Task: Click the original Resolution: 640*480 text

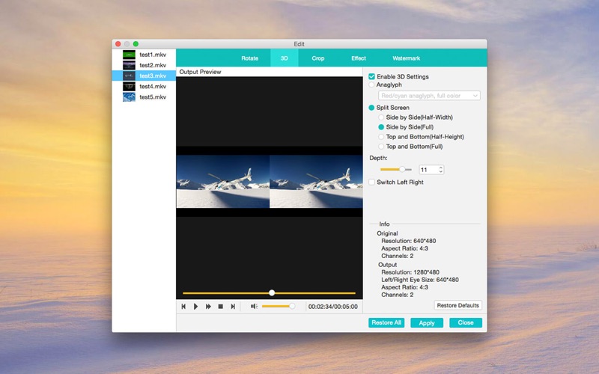Action: pos(408,241)
